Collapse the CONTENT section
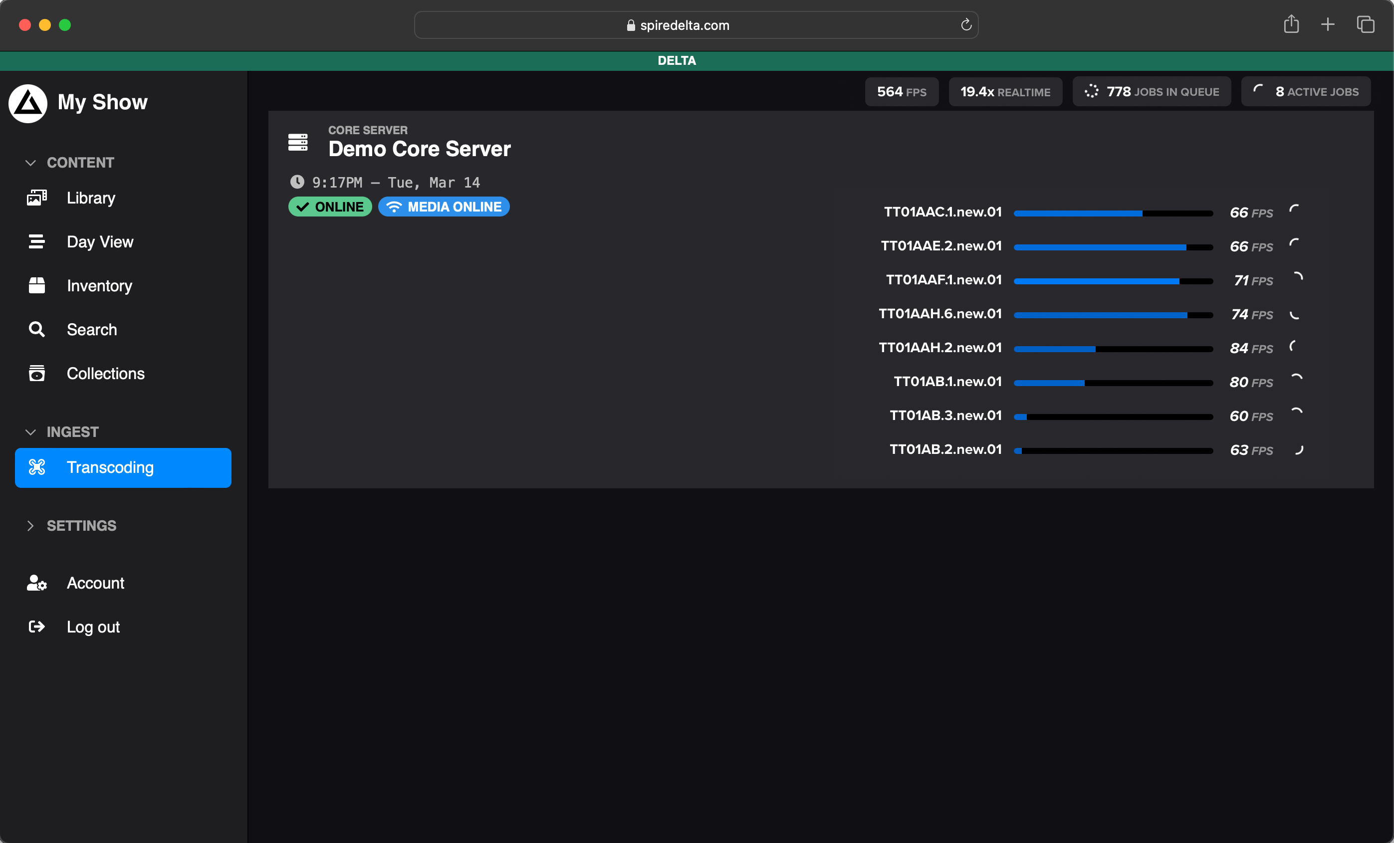The image size is (1394, 843). click(30, 163)
